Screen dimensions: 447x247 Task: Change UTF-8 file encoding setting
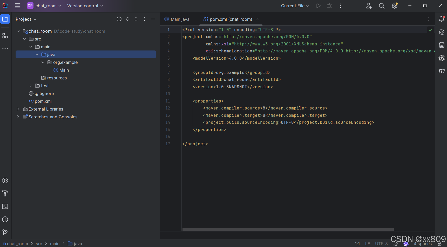pos(381,244)
